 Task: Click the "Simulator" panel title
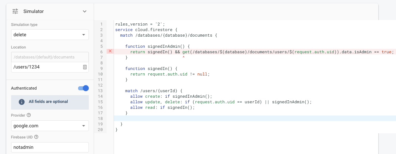point(34,11)
